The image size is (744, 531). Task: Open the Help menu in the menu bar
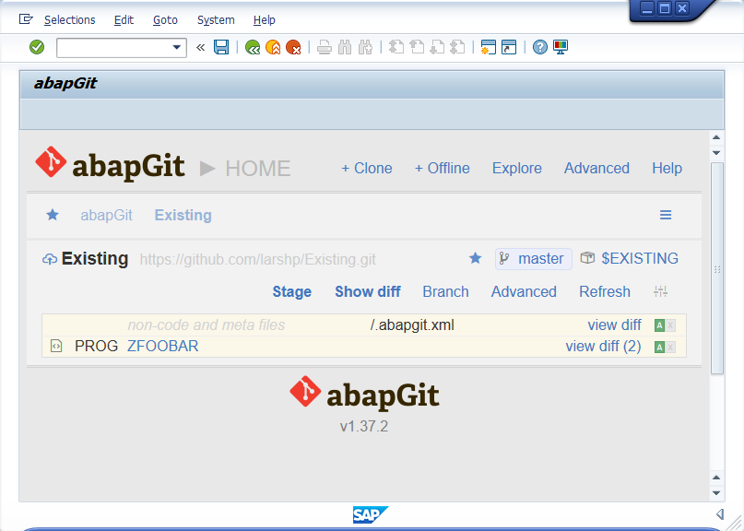click(265, 20)
